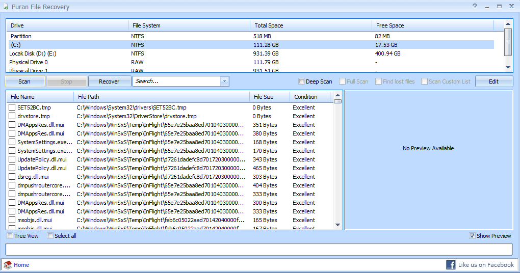Image resolution: width=520 pixels, height=273 pixels.
Task: Select the Partition drive row
Action: [251, 36]
